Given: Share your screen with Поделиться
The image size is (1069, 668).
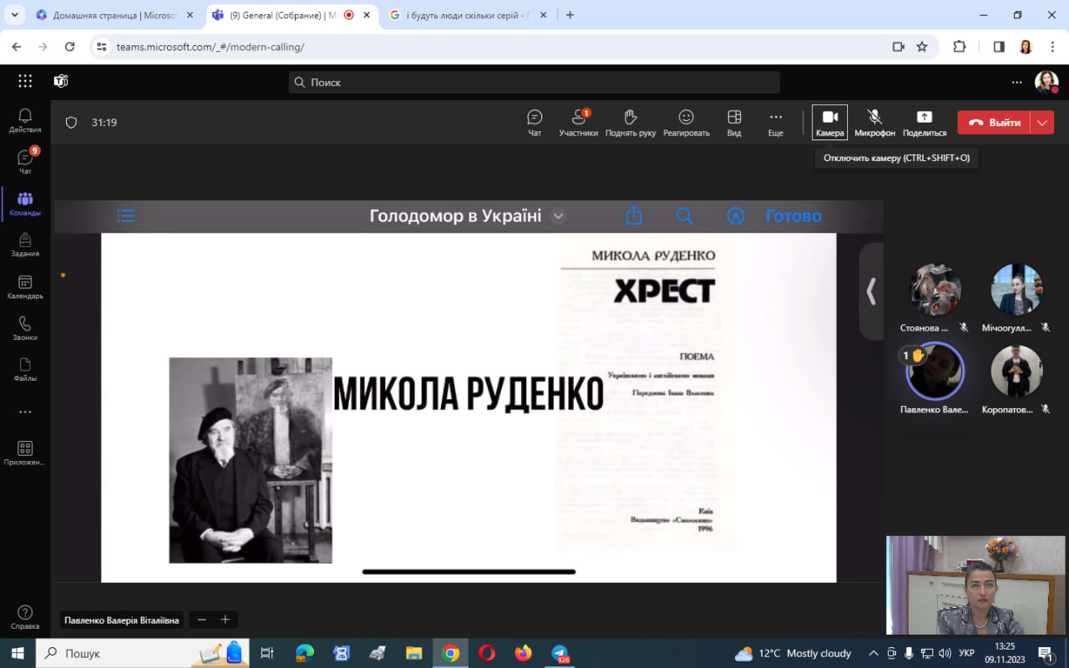Looking at the screenshot, I should click(925, 123).
